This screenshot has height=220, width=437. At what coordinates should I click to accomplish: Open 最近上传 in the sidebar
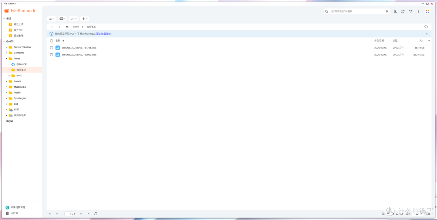pyautogui.click(x=19, y=24)
